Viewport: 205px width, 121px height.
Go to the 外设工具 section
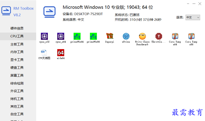pos(17,91)
